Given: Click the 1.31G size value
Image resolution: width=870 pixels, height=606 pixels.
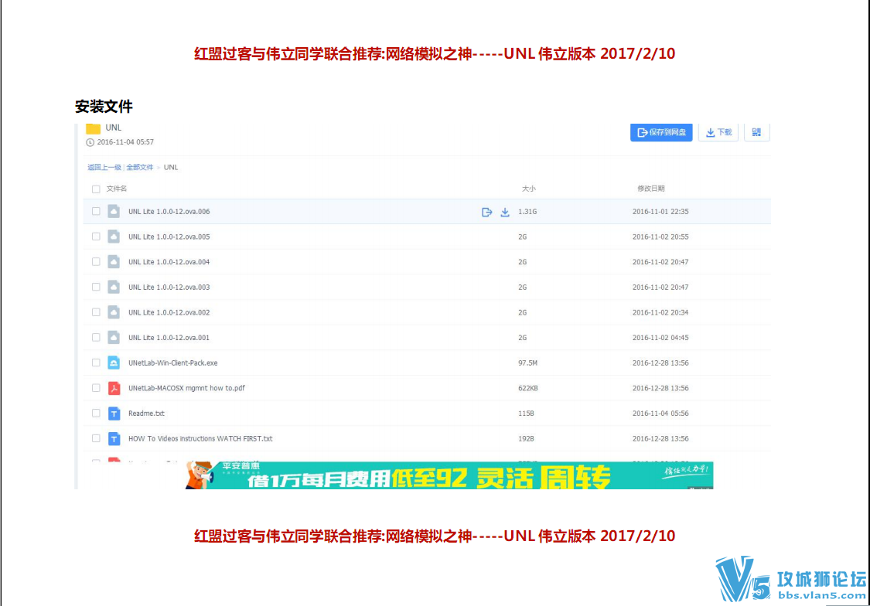Looking at the screenshot, I should point(527,212).
